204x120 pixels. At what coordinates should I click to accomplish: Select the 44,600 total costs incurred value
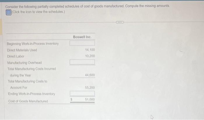[90, 75]
